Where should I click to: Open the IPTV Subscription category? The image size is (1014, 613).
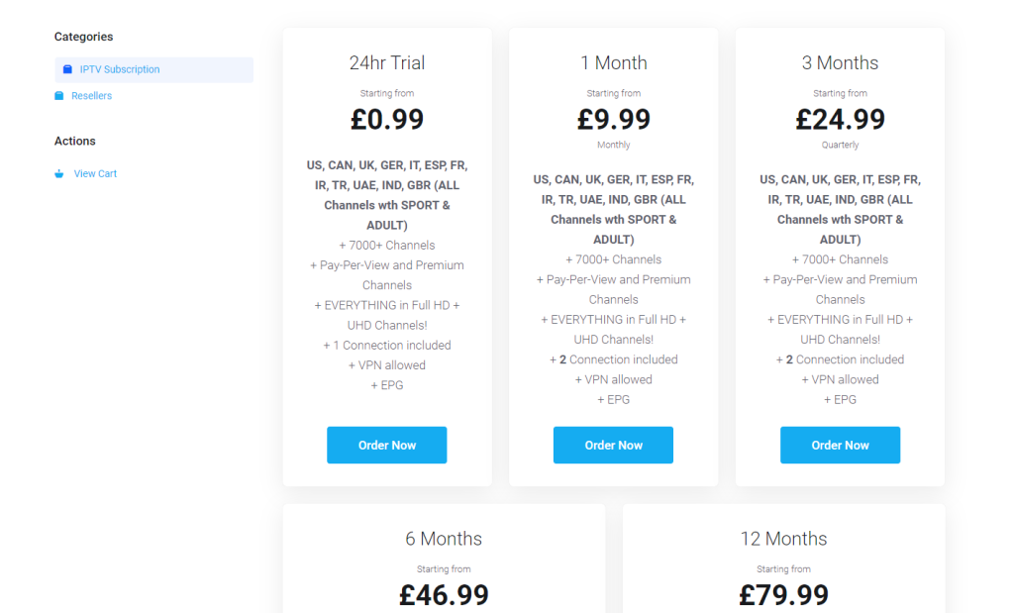[153, 70]
